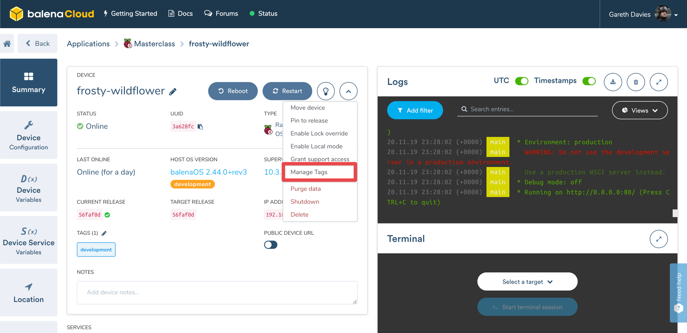This screenshot has width=687, height=333.
Task: Collapse the device actions chevron menu
Action: point(348,91)
